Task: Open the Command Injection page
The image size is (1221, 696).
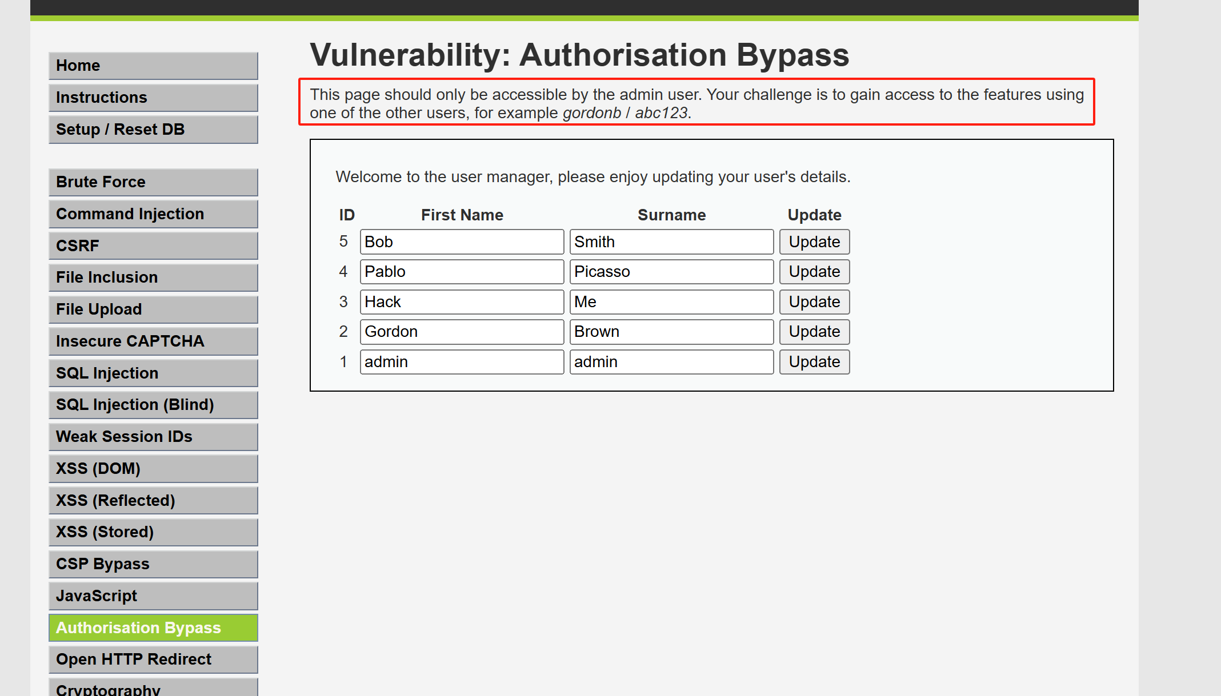Action: click(153, 214)
